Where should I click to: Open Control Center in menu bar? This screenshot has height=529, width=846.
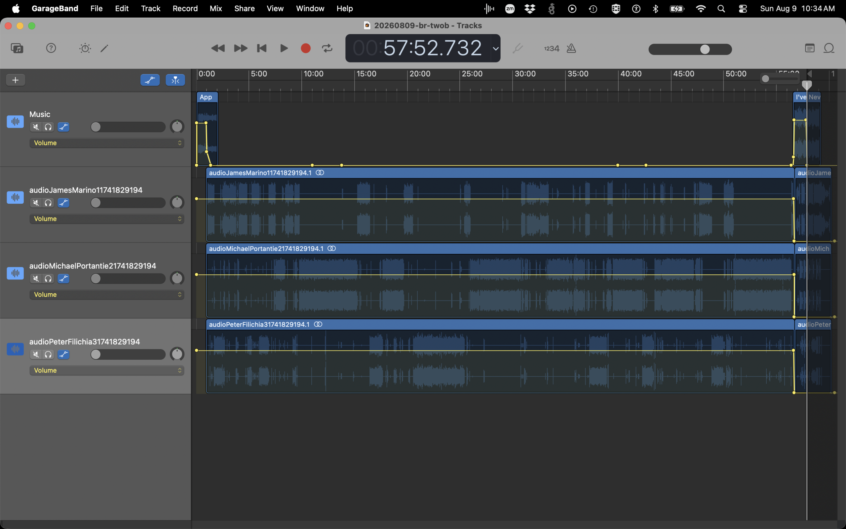(x=743, y=9)
